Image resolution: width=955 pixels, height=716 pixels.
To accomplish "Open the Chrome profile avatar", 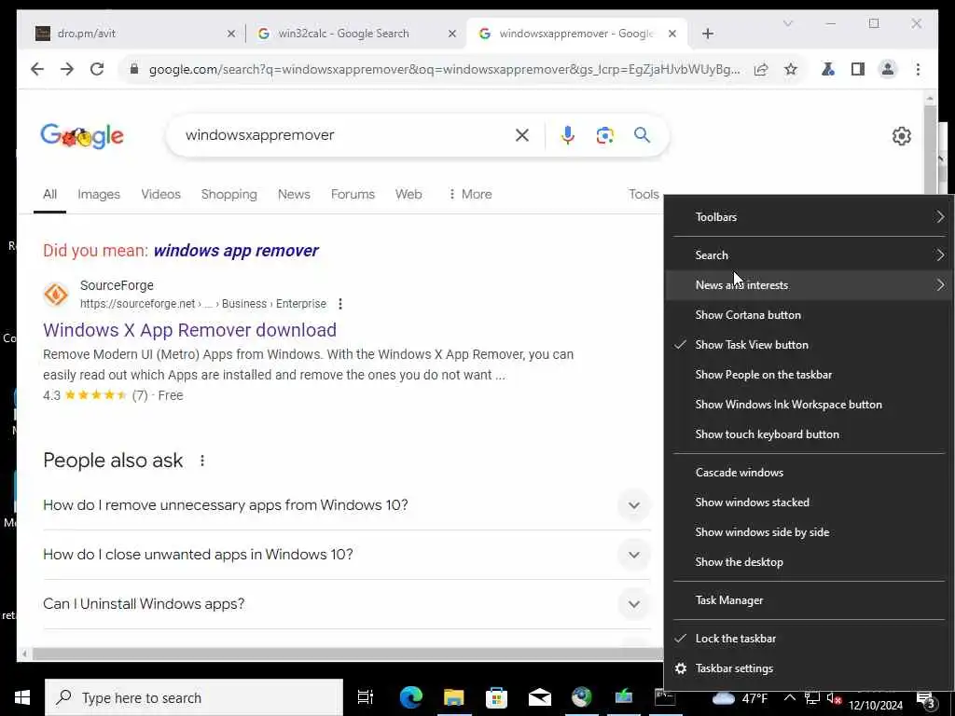I will (x=888, y=69).
